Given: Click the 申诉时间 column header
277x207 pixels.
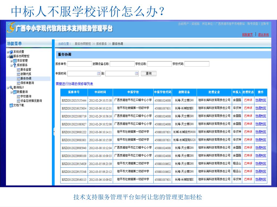Looking at the screenshot, I should 100,92.
